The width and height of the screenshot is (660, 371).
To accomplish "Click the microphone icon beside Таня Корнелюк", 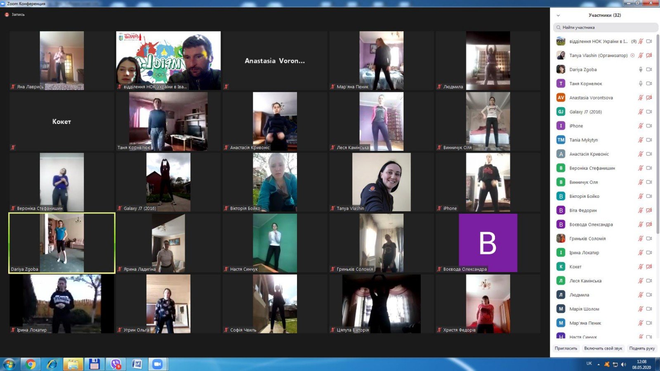I will (x=641, y=84).
